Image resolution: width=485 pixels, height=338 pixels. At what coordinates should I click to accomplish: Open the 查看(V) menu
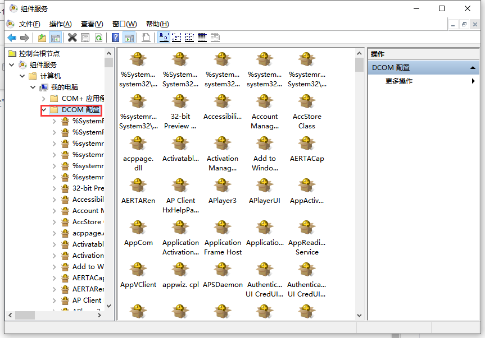(x=92, y=24)
